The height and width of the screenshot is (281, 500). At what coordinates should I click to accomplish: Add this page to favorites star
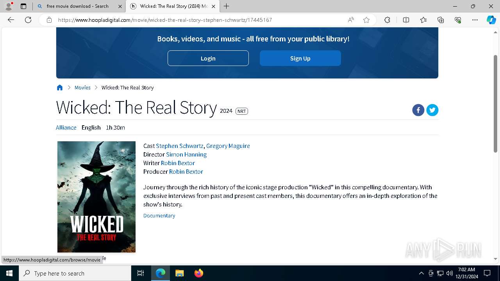(x=366, y=20)
